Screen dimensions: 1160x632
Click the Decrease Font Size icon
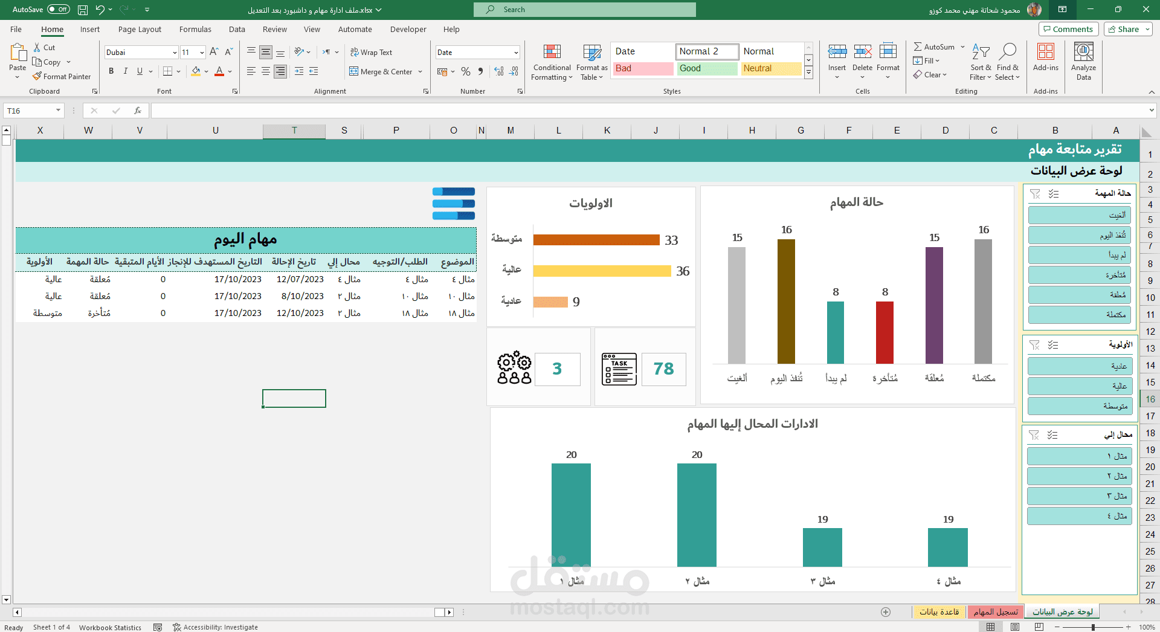(x=228, y=53)
